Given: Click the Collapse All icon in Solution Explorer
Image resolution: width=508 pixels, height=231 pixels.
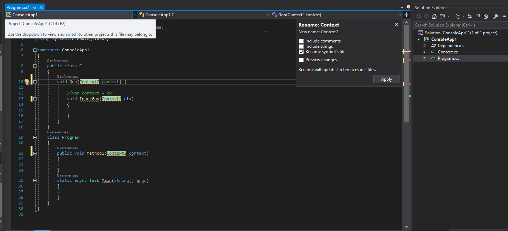Looking at the screenshot, I should (477, 16).
